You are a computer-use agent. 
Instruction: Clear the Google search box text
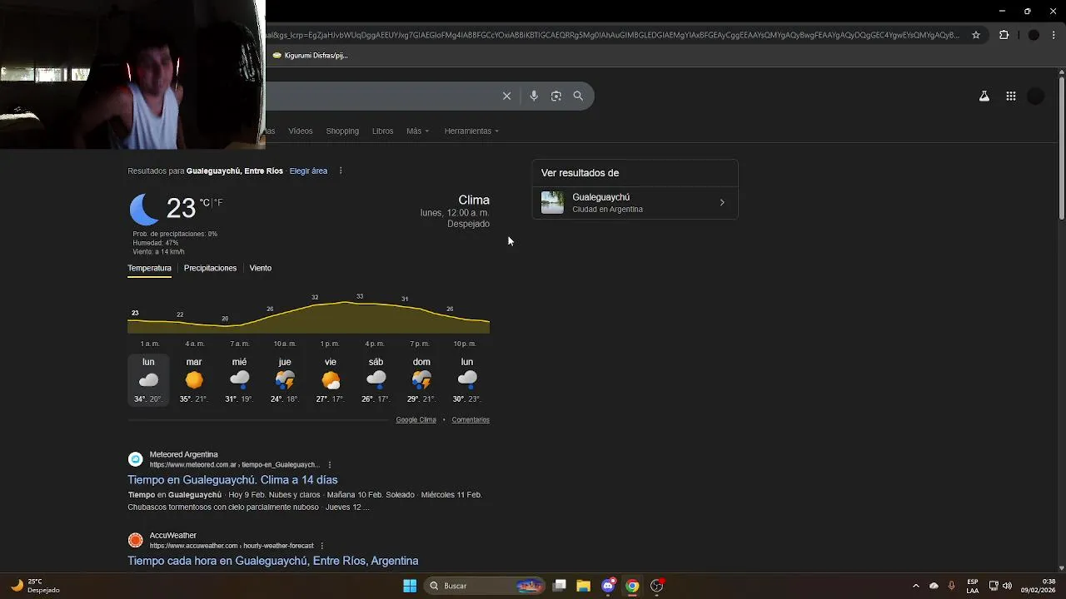506,96
